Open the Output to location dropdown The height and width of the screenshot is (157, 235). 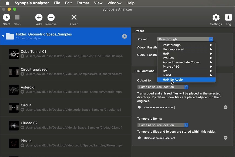(x=163, y=87)
